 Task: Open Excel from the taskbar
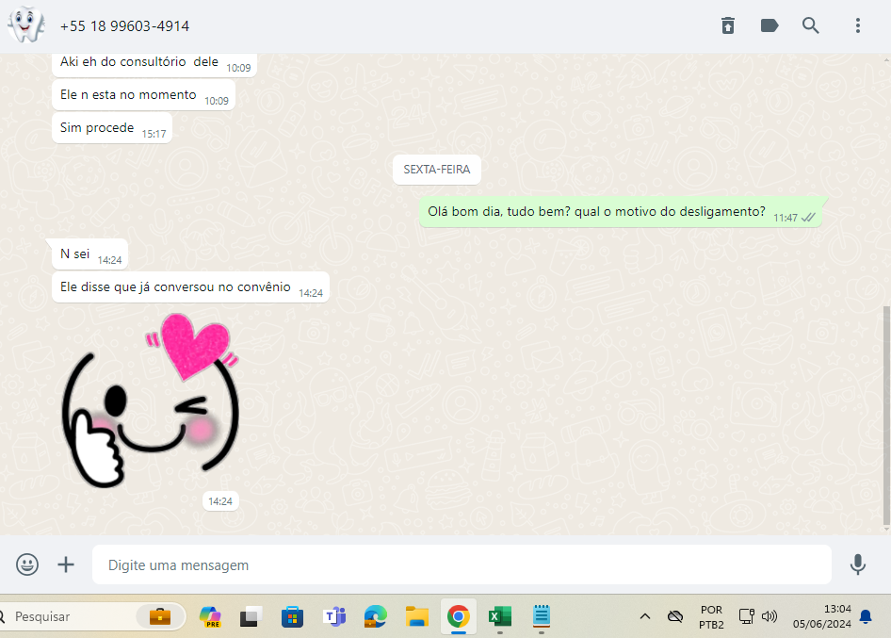pyautogui.click(x=499, y=617)
